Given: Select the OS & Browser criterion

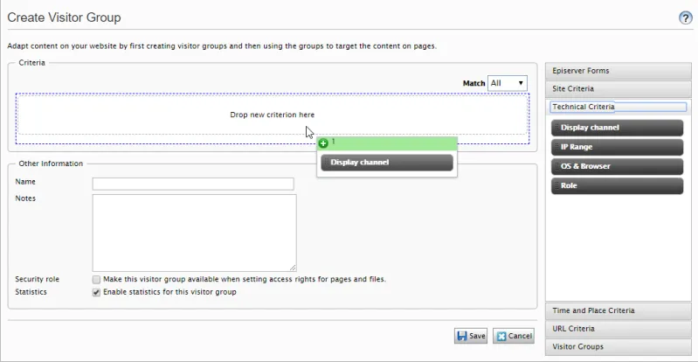Looking at the screenshot, I should click(x=617, y=166).
